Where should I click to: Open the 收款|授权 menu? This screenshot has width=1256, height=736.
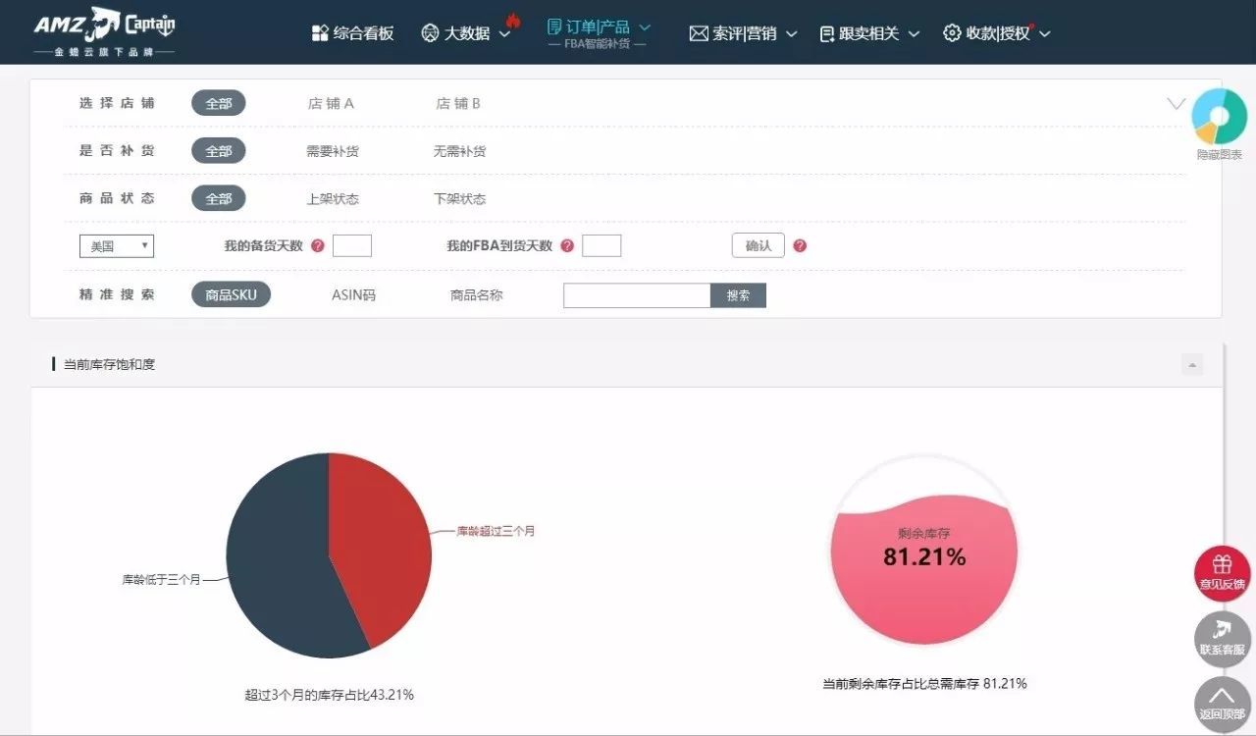click(x=996, y=32)
